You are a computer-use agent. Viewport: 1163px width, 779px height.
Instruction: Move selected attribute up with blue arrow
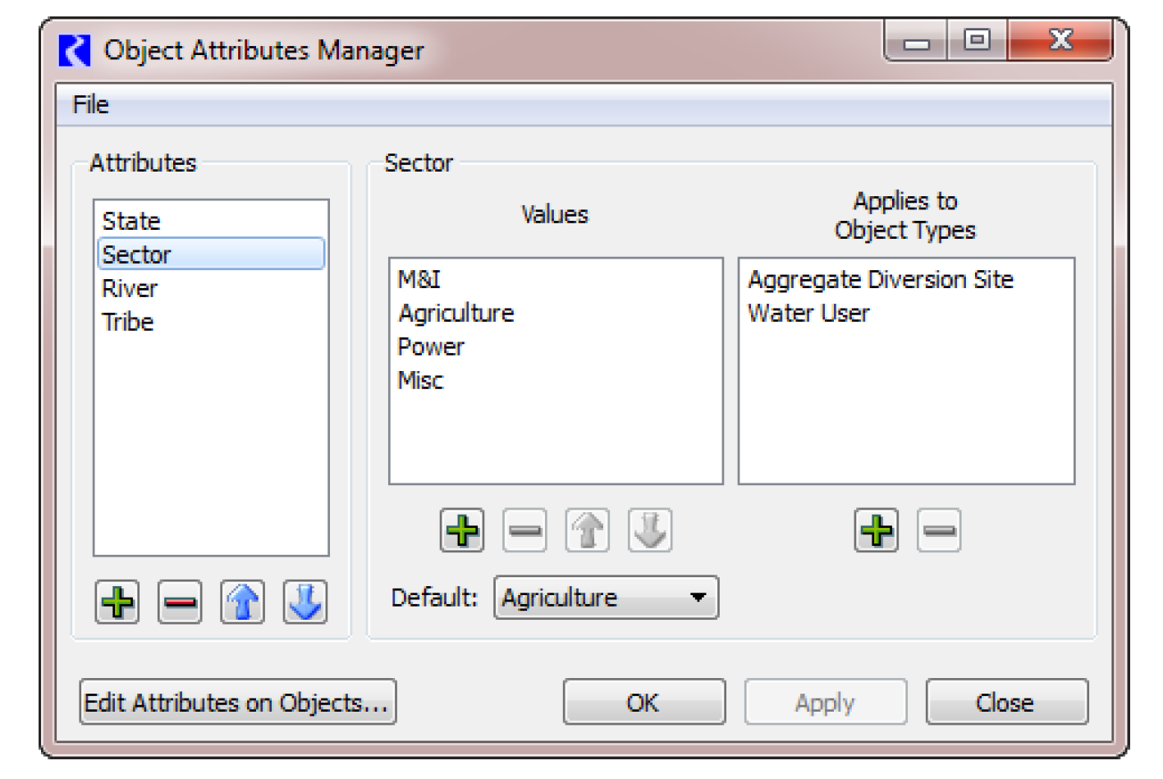point(242,602)
